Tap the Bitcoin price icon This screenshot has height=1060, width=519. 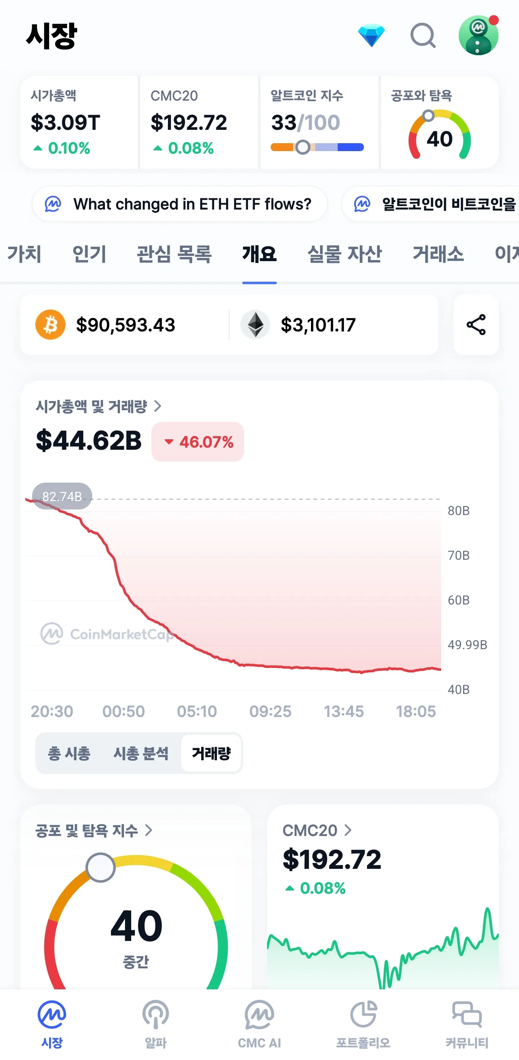(x=50, y=325)
